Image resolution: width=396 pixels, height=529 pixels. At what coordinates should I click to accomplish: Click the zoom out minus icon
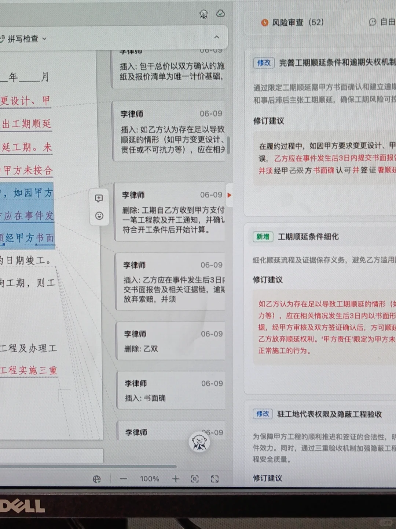click(x=123, y=479)
